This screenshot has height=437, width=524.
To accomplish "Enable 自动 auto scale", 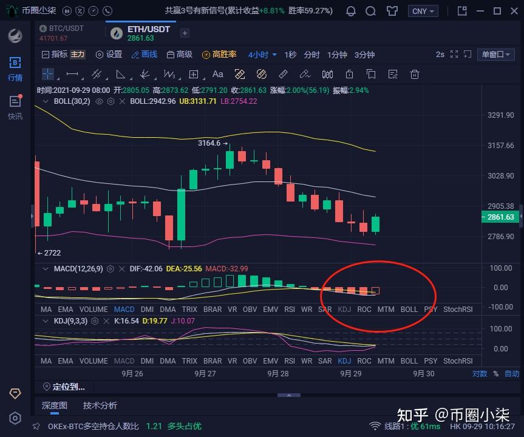I will pos(512,373).
